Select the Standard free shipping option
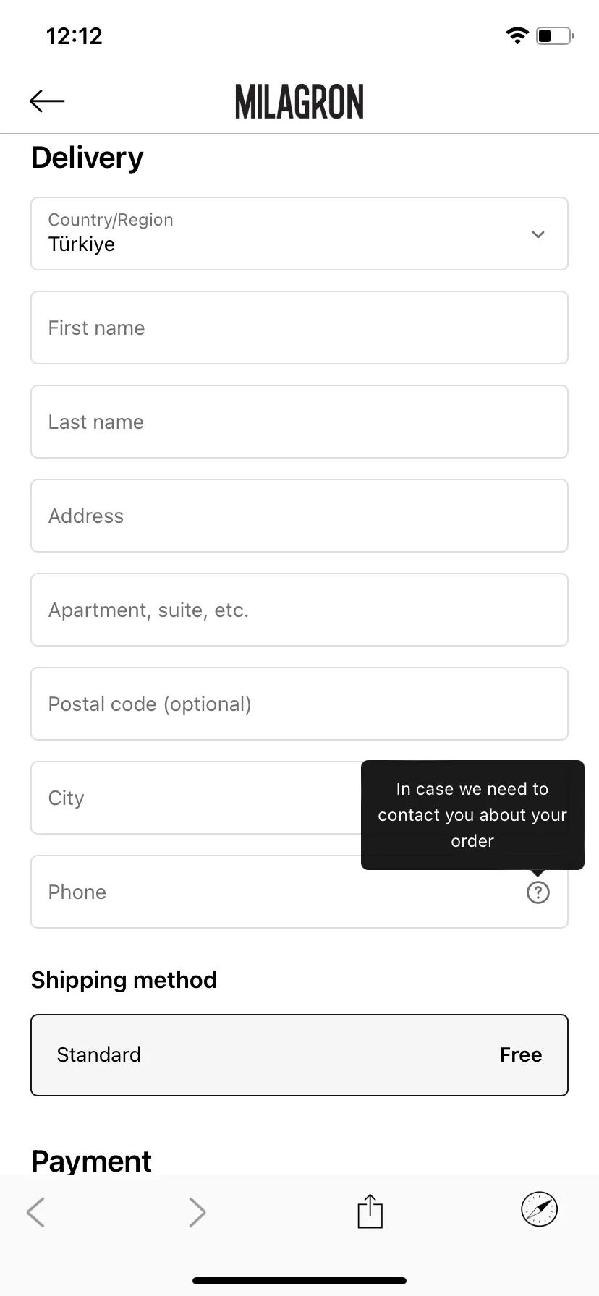The width and height of the screenshot is (599, 1296). [299, 1055]
